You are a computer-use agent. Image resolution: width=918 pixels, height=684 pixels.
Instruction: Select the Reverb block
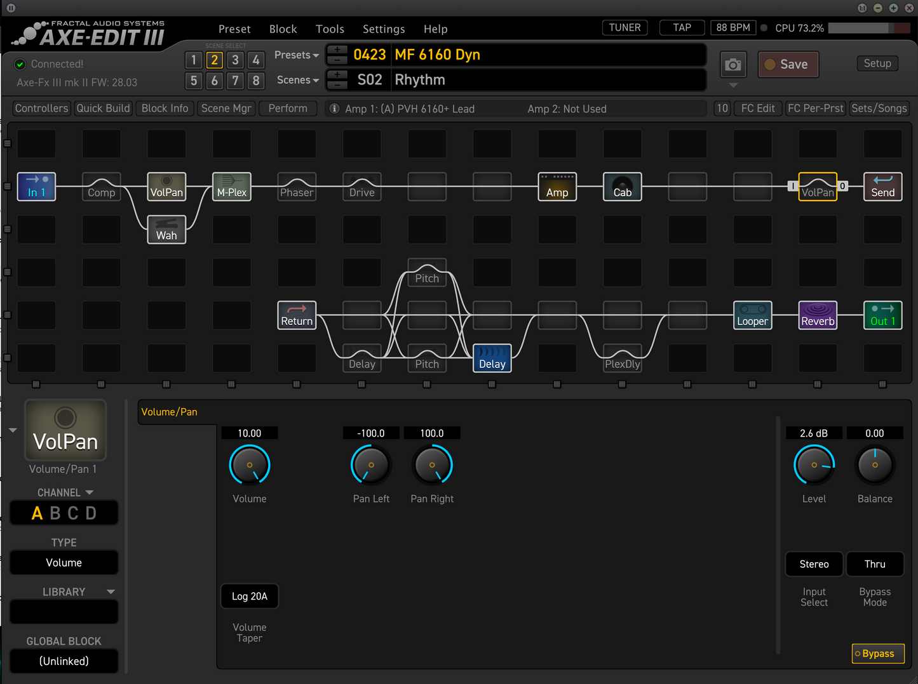click(818, 315)
